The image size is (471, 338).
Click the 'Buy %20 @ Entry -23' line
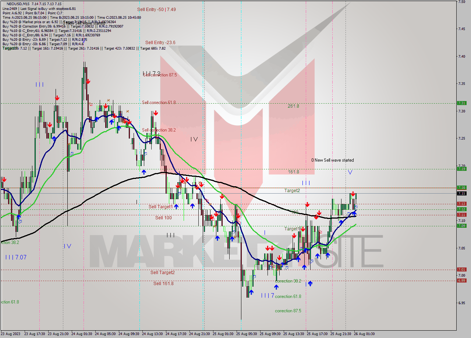click(x=45, y=39)
